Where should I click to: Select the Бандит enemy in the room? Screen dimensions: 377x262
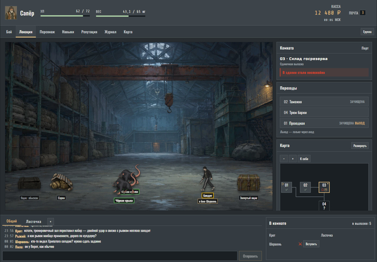(x=207, y=178)
